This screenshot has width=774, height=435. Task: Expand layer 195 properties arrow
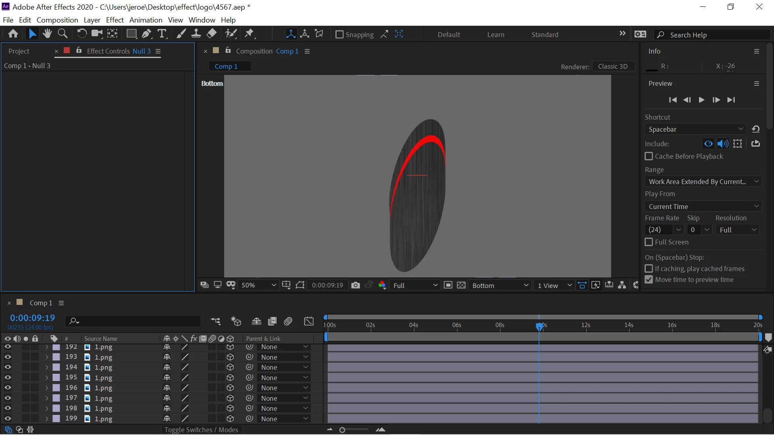[47, 378]
